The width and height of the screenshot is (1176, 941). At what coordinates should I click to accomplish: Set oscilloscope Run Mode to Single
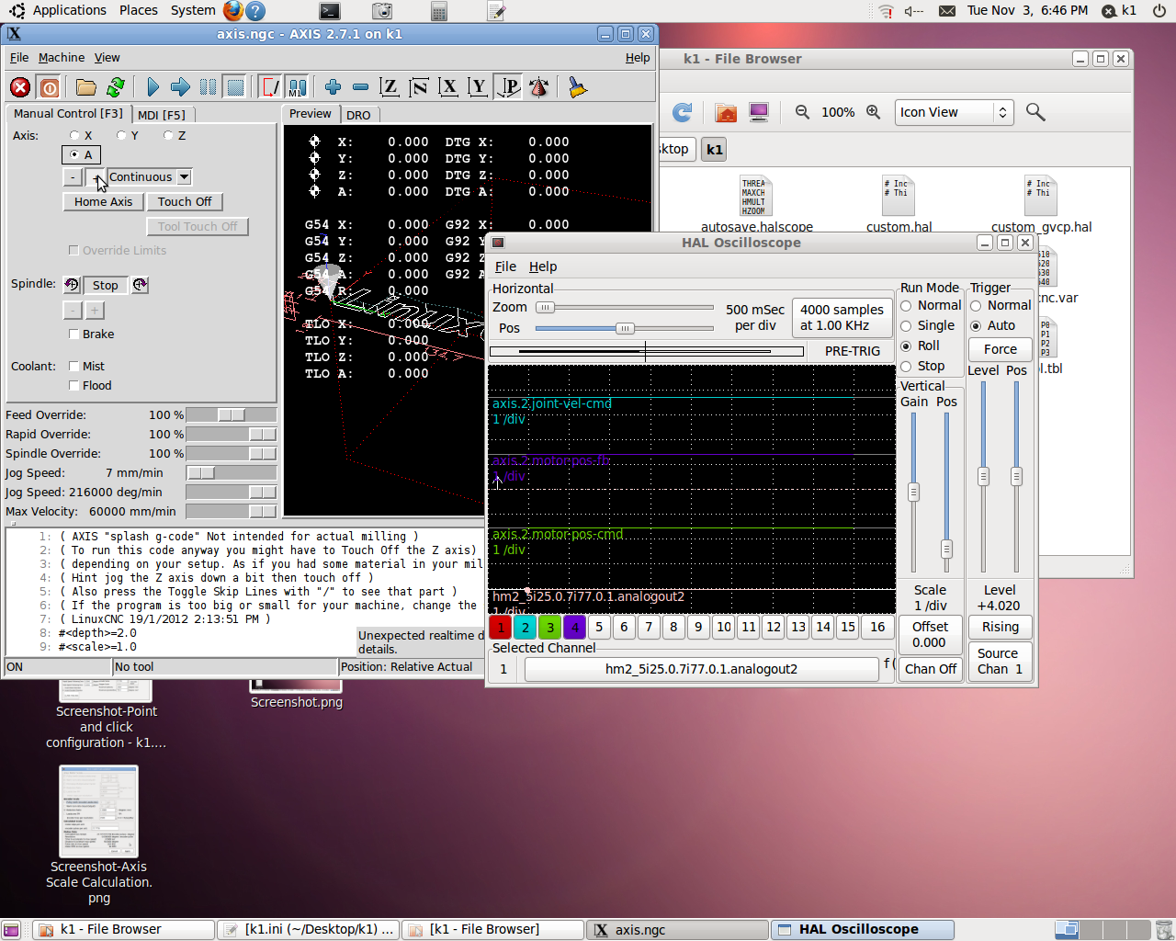tap(906, 325)
